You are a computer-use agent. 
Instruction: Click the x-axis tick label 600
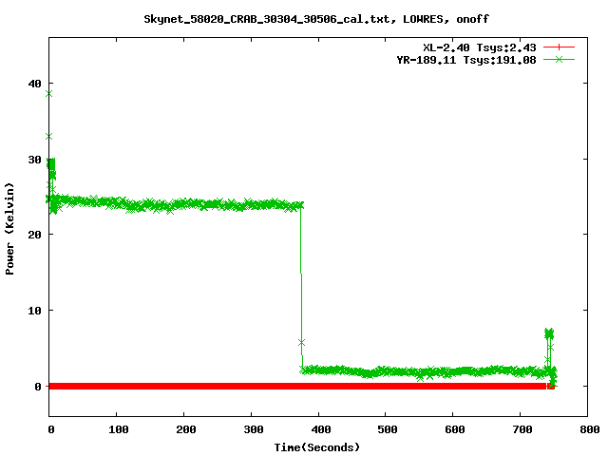click(455, 429)
